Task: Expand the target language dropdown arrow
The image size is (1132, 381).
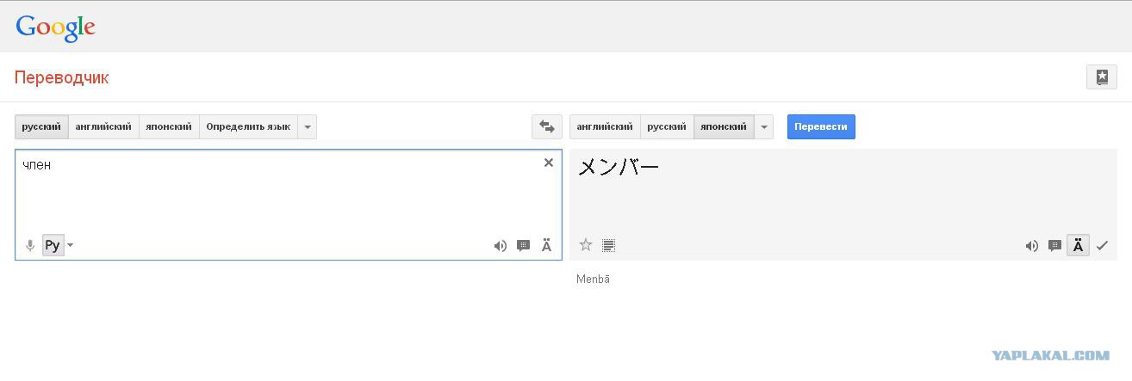Action: click(763, 126)
